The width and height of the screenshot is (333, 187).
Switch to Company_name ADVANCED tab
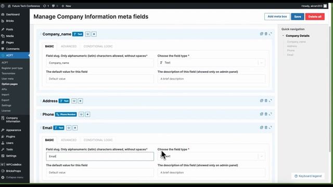click(x=69, y=46)
